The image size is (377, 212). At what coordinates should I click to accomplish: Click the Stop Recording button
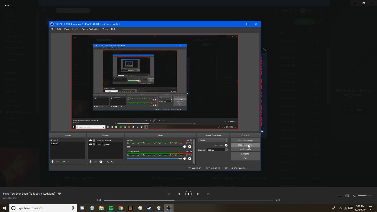click(x=245, y=145)
